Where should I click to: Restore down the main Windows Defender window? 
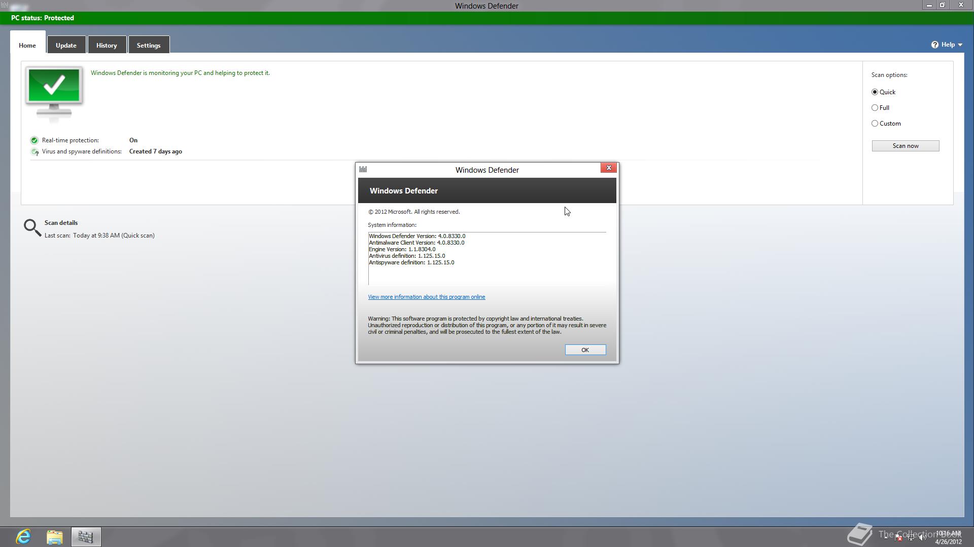pyautogui.click(x=943, y=5)
